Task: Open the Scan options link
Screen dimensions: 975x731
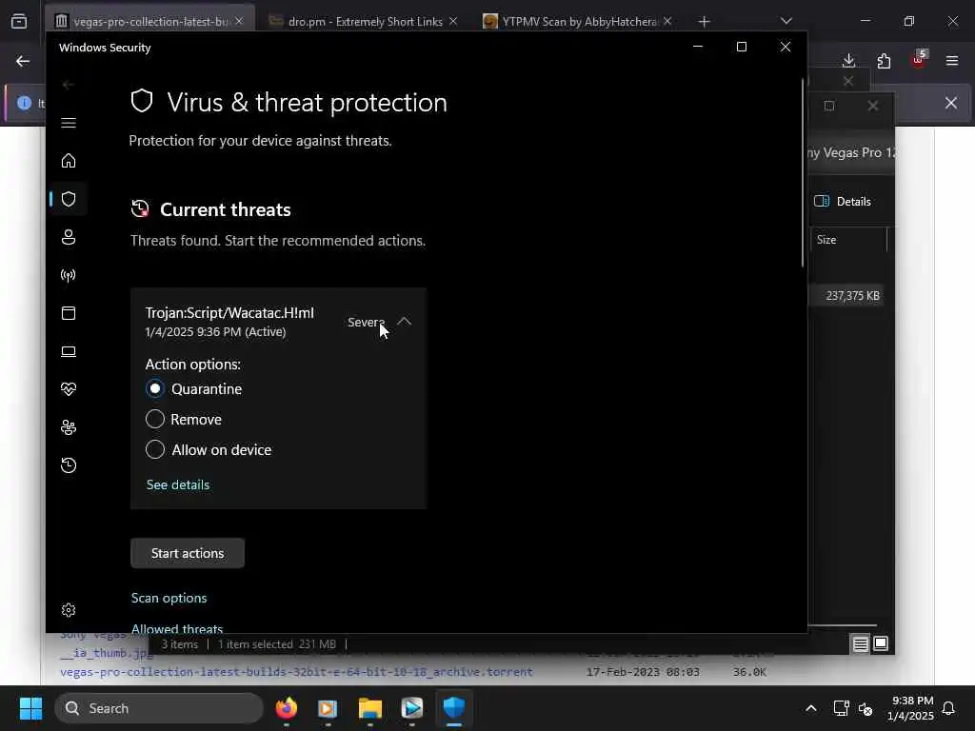Action: (x=169, y=598)
